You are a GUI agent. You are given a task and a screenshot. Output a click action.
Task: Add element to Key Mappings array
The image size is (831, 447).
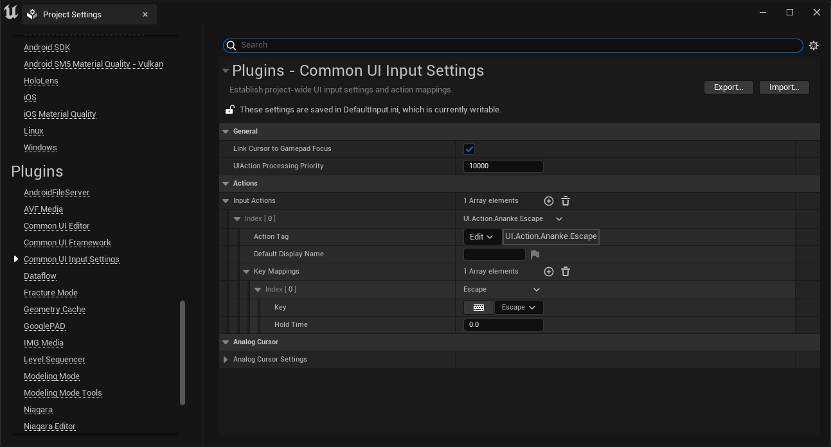click(548, 272)
